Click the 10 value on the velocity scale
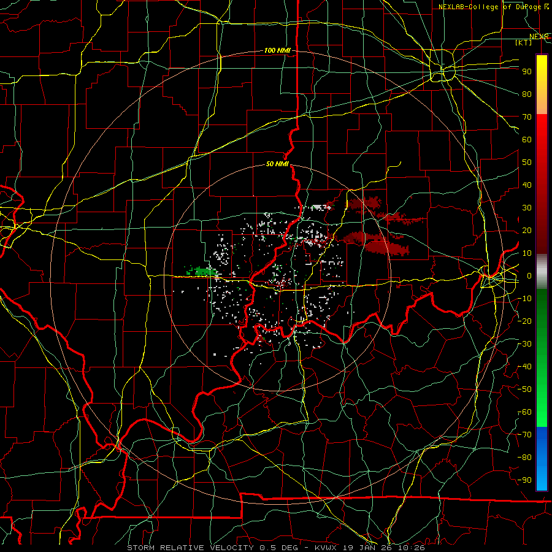Screen dimensions: 552x552 [527, 253]
